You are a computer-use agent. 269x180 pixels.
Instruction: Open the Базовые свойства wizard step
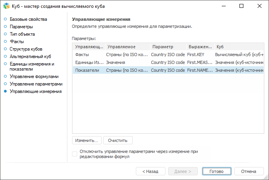(28, 19)
